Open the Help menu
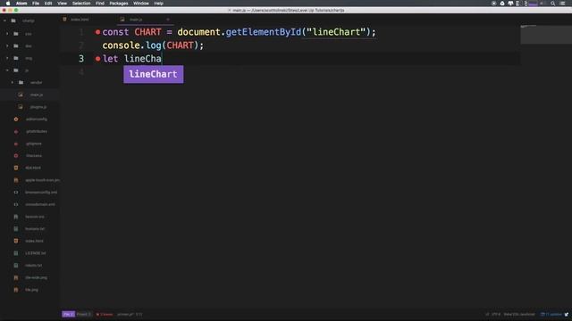Viewport: 572px width, 321px height. 159,4
